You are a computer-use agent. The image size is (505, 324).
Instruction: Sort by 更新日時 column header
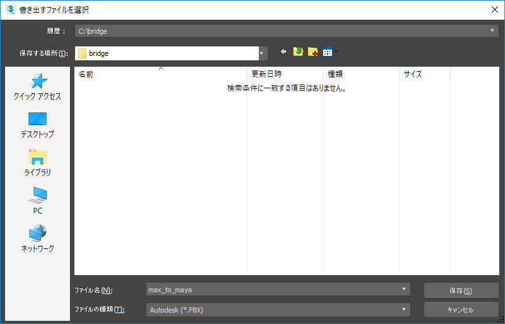click(x=285, y=74)
